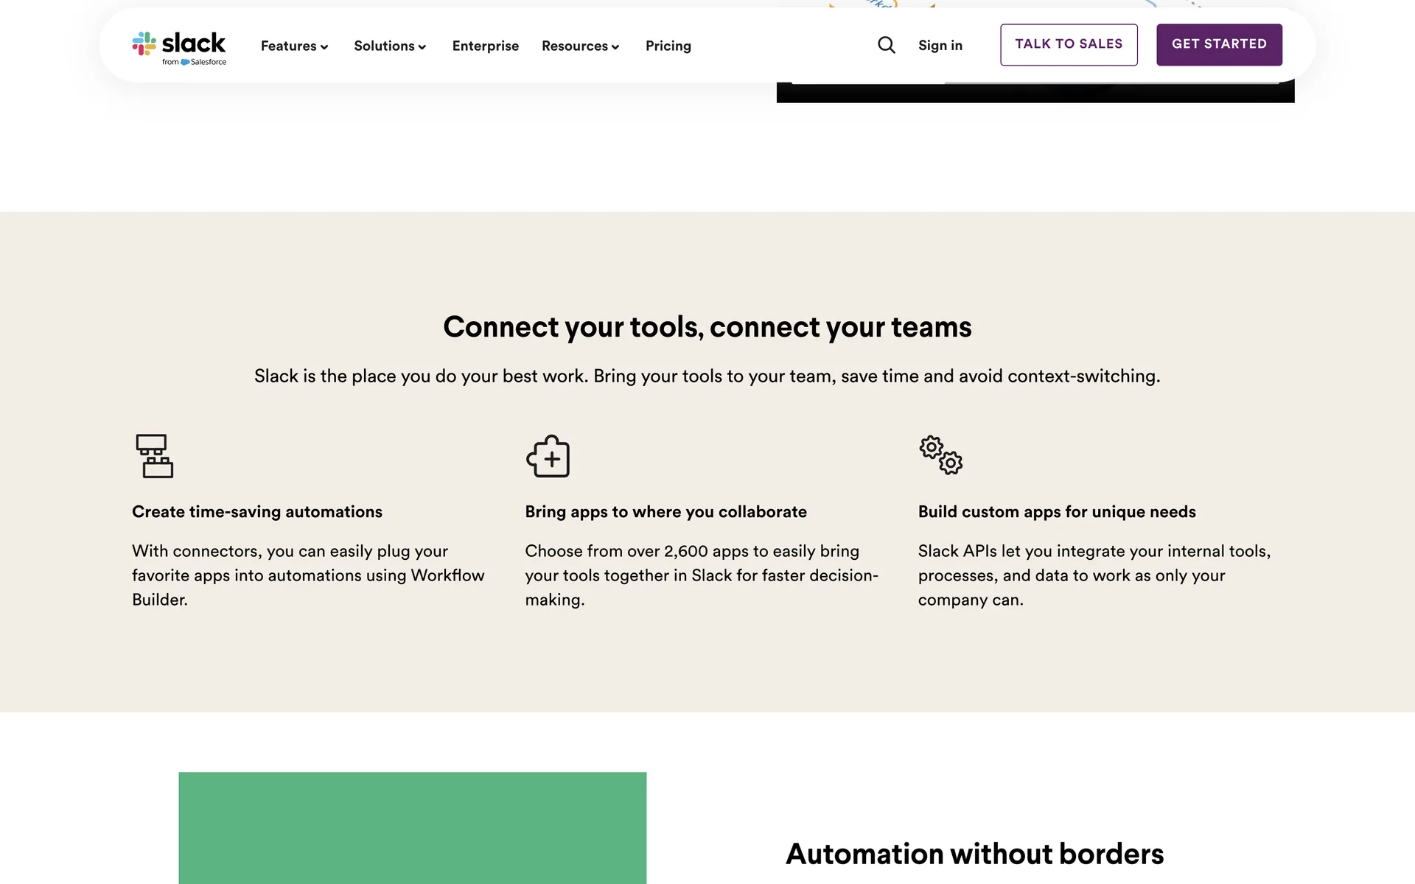The image size is (1415, 884).
Task: Expand the Solutions dropdown menu
Action: 389,46
